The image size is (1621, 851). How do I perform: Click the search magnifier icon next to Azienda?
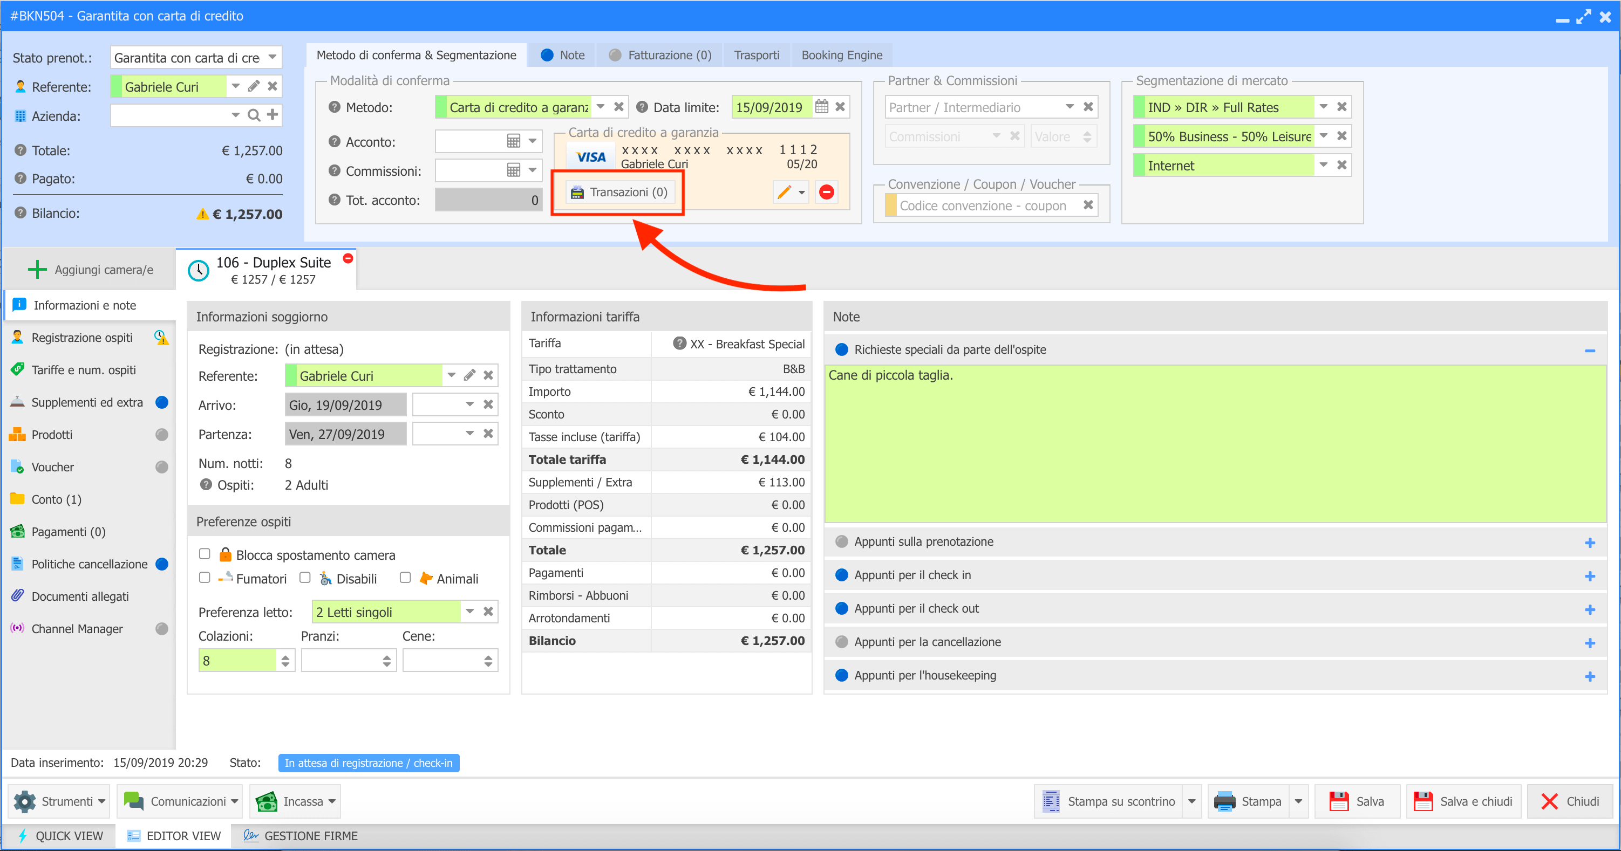click(x=254, y=115)
